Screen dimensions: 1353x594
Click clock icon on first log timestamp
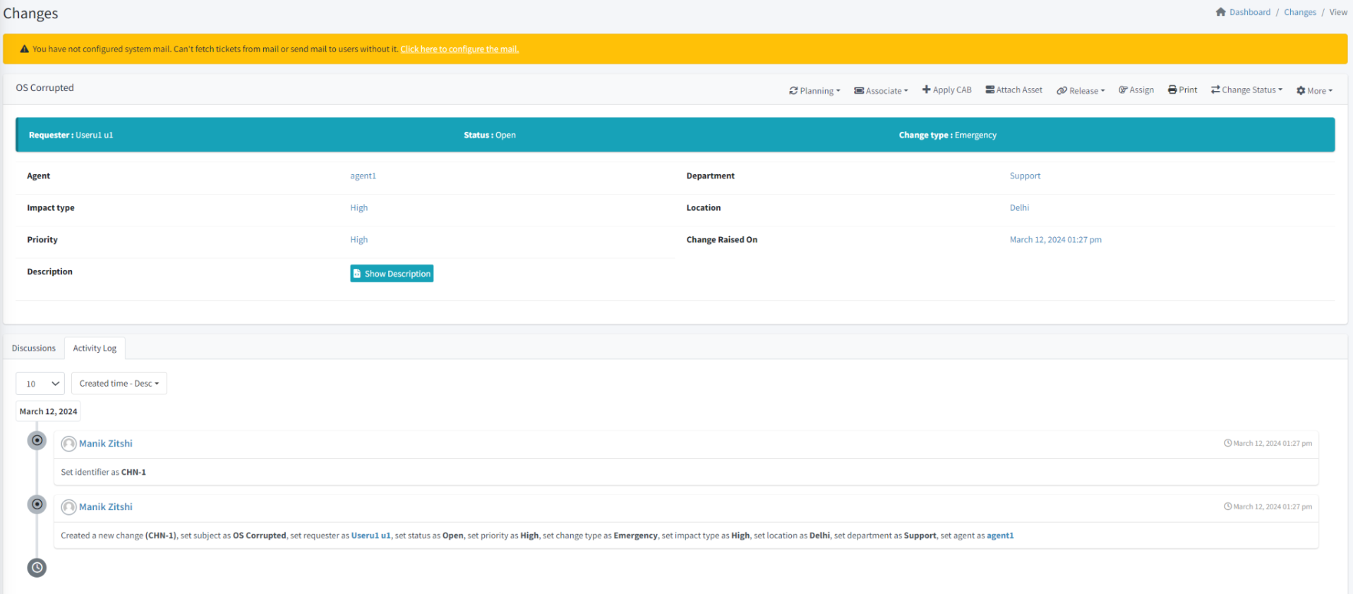(1227, 443)
